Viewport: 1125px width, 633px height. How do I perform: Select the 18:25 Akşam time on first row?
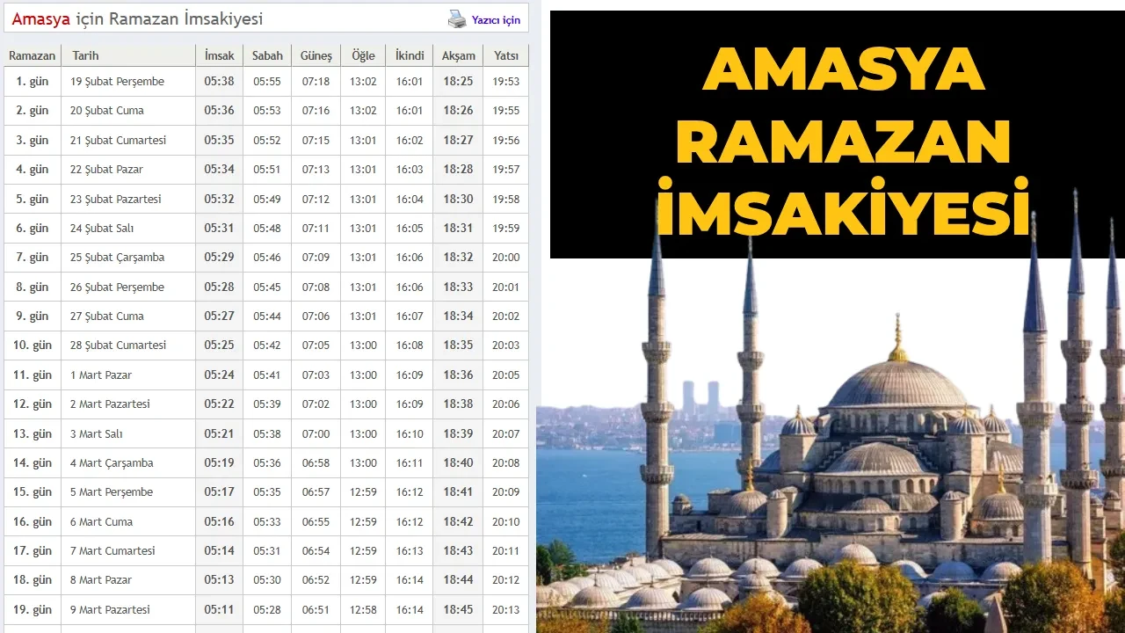[457, 81]
